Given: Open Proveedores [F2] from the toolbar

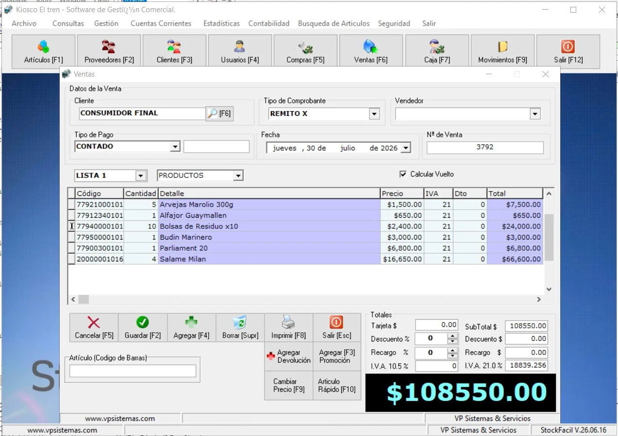Looking at the screenshot, I should point(109,51).
